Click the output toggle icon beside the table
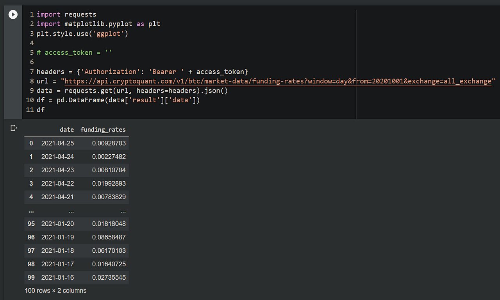The height and width of the screenshot is (300, 500). click(14, 128)
